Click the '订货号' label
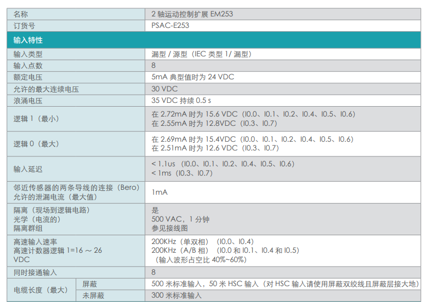The height and width of the screenshot is (302, 433). tap(24, 26)
